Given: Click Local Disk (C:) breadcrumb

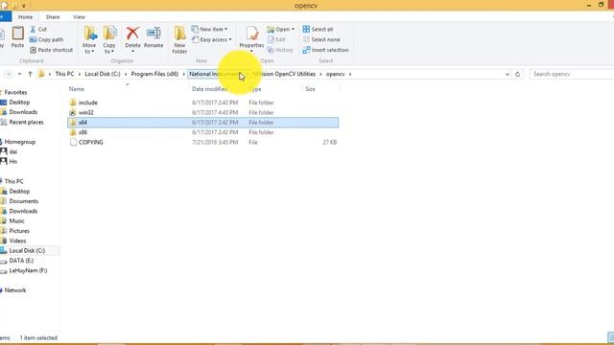Looking at the screenshot, I should point(103,74).
